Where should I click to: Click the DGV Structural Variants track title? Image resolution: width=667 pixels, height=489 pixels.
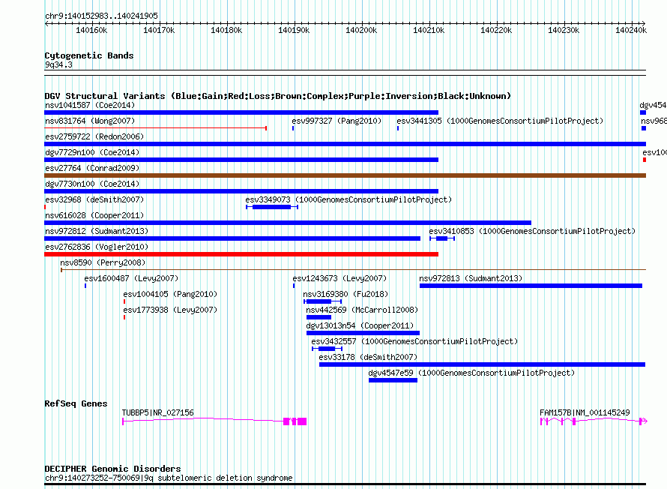(x=277, y=96)
